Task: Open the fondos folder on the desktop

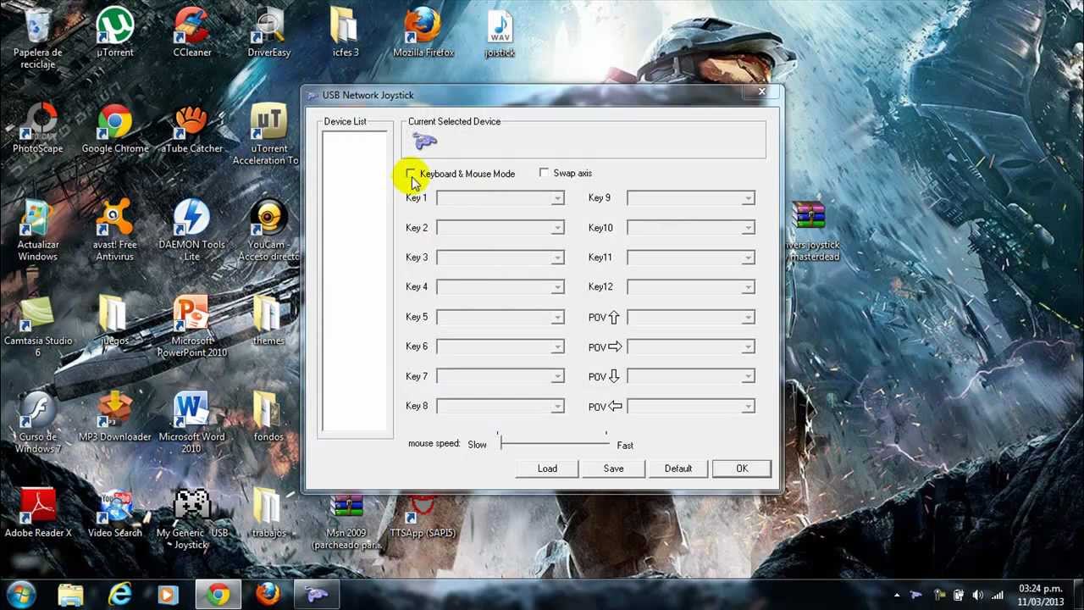Action: (268, 417)
